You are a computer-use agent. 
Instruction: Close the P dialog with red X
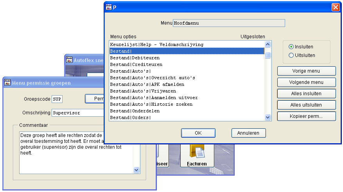[335, 7]
